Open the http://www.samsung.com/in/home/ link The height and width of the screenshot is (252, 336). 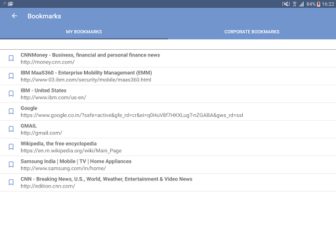tap(63, 169)
